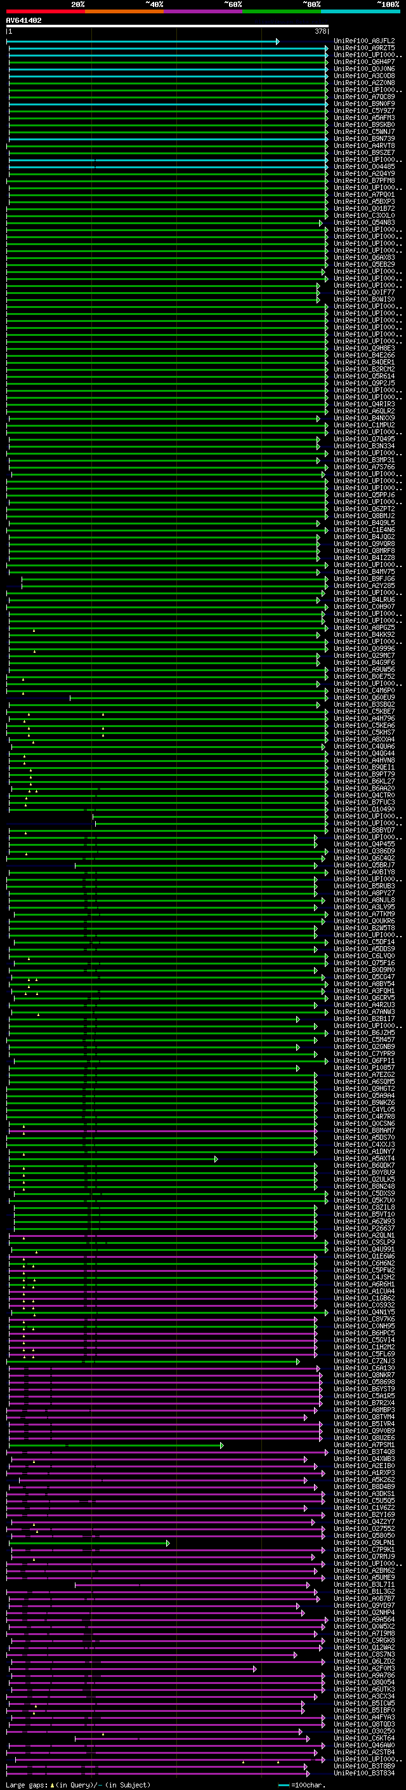Click hit label UniRef100_C8S7N3
Image resolution: width=406 pixels, height=1790 pixels.
coord(364,1655)
